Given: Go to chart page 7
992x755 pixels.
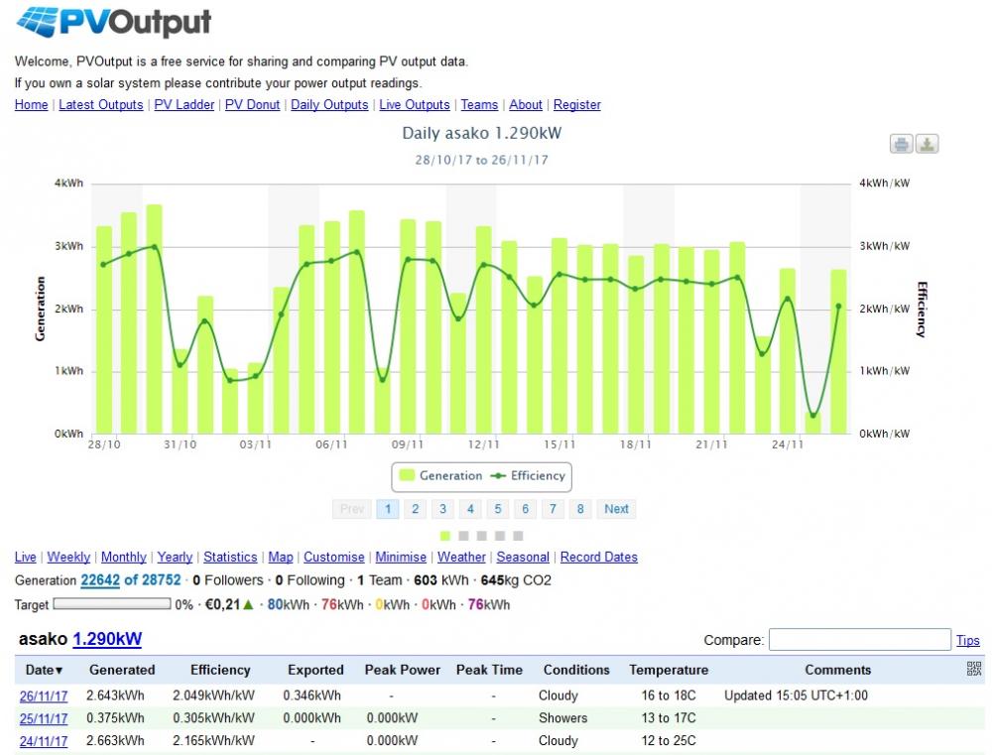Looking at the screenshot, I should (x=553, y=509).
